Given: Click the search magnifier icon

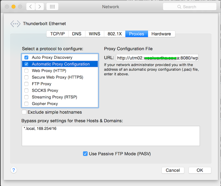Looking at the screenshot, I should [x=179, y=7].
